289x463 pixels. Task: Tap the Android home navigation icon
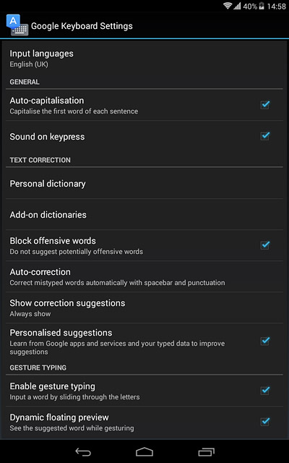click(x=144, y=451)
